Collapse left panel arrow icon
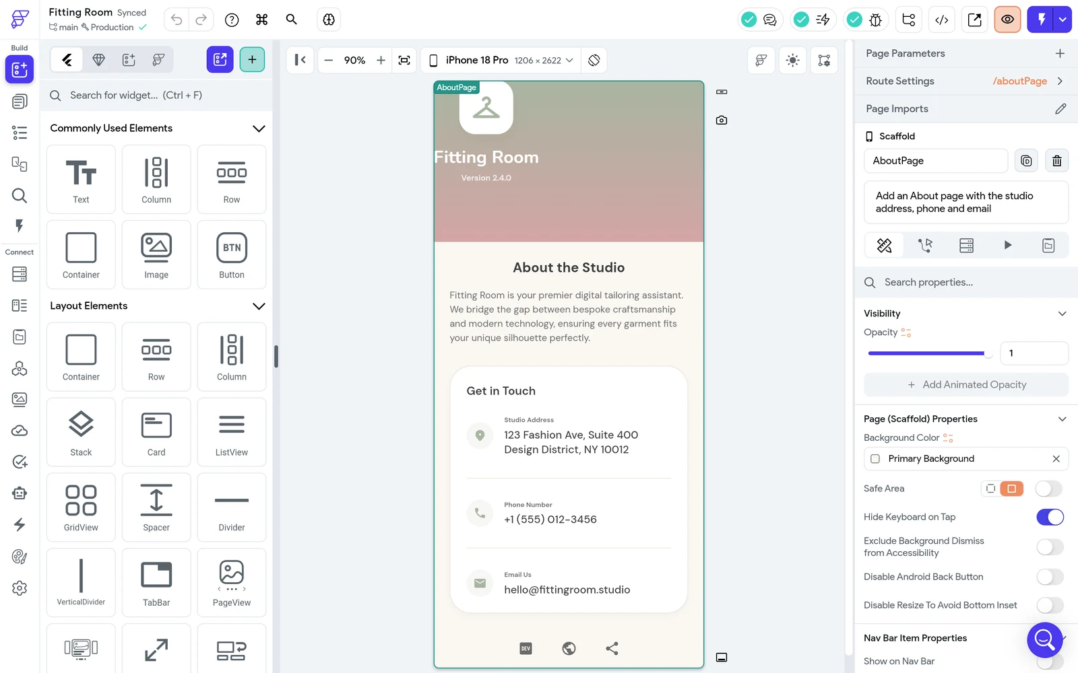Image resolution: width=1078 pixels, height=673 pixels. click(300, 60)
